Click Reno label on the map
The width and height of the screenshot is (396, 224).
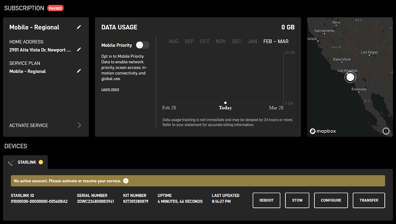pos(336,22)
